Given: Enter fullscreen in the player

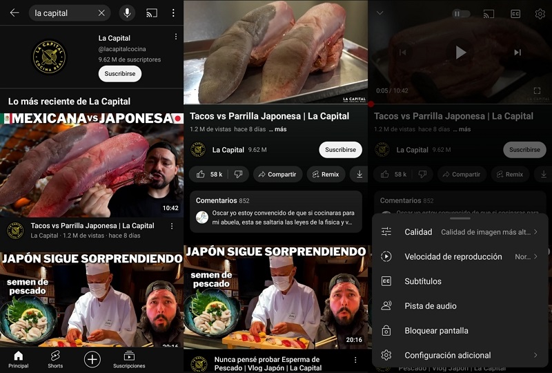Looking at the screenshot, I should click(537, 90).
